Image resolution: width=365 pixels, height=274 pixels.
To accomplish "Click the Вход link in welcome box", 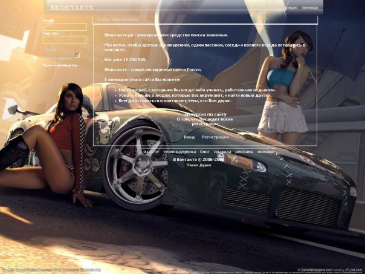I will [x=189, y=137].
